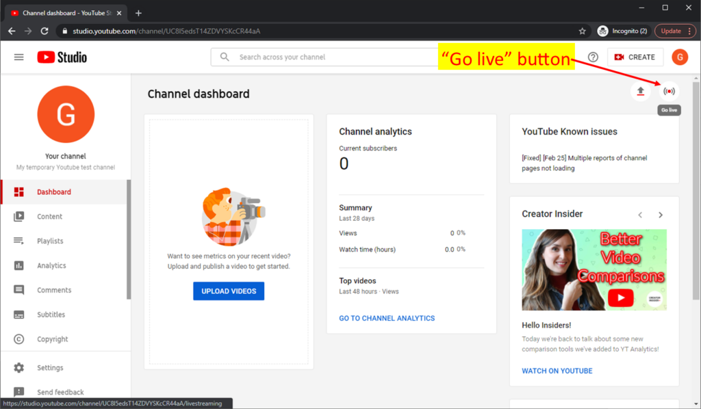The image size is (701, 409).
Task: Show next Creator Insider item
Action: pyautogui.click(x=661, y=215)
